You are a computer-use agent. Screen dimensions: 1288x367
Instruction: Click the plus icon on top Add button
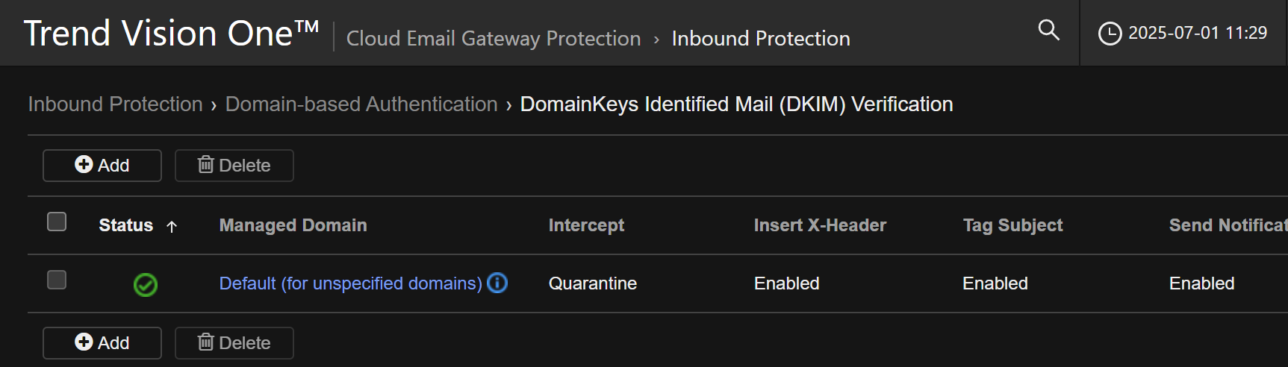click(84, 164)
